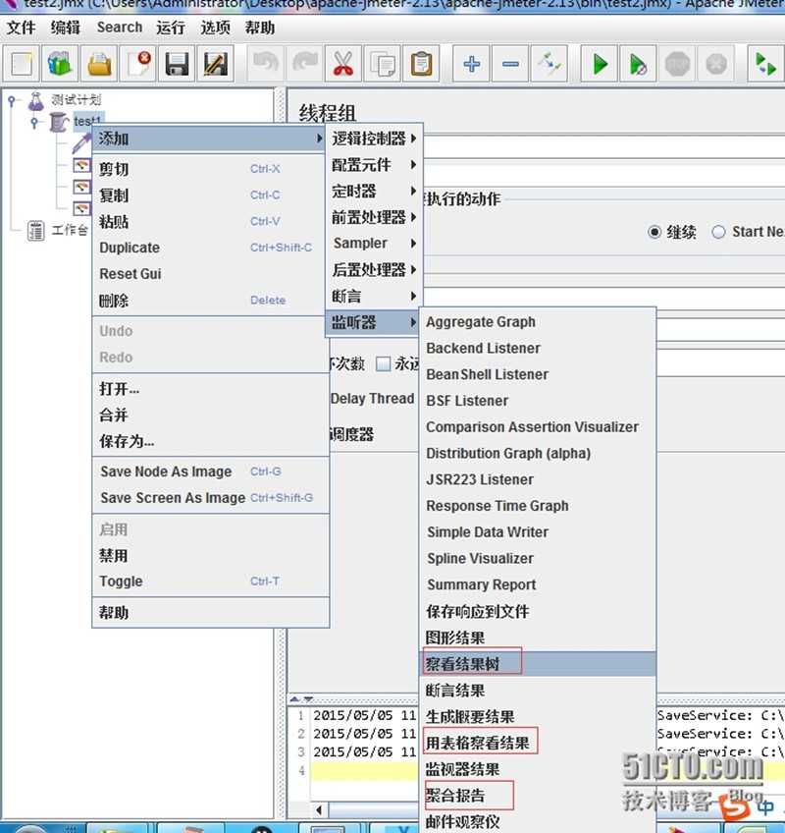Viewport: 785px width, 833px height.
Task: Open the 帮助 menu in menu bar
Action: (260, 28)
